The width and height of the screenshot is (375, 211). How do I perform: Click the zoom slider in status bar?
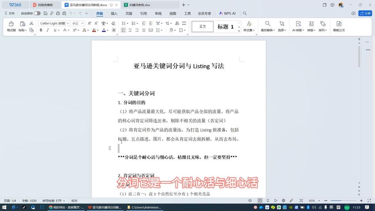(343, 200)
